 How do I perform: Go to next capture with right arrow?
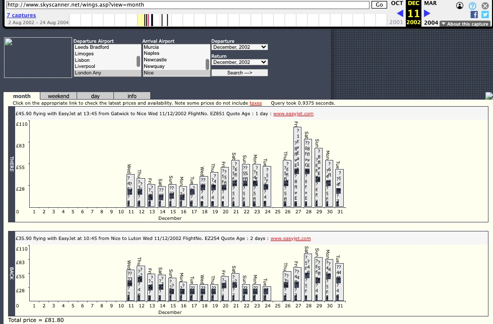[427, 14]
